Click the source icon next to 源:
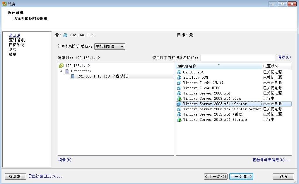This screenshot has height=184, width=299. [x=65, y=35]
